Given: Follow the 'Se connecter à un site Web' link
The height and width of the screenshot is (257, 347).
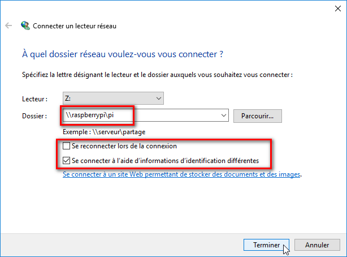Looking at the screenshot, I should pos(181,174).
